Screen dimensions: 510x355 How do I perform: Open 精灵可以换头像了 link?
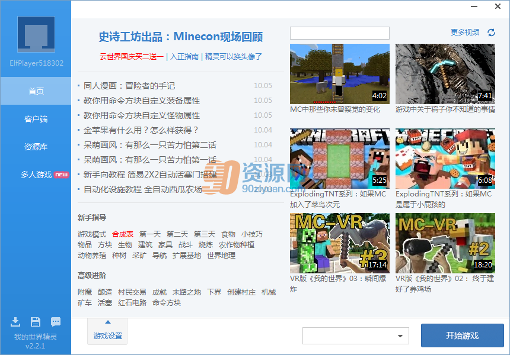pos(233,56)
